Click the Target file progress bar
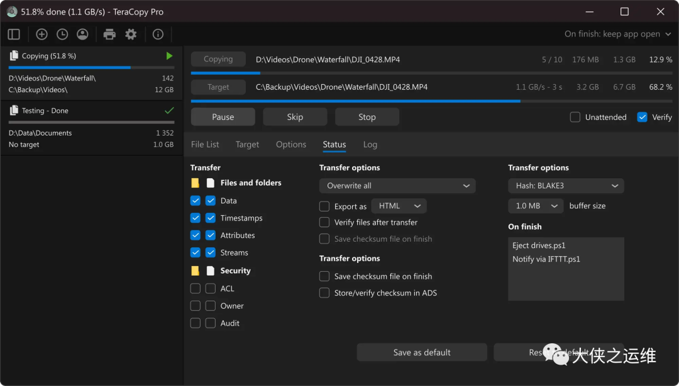The height and width of the screenshot is (386, 679). pos(431,100)
